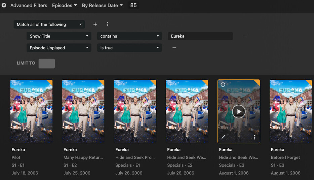Edit the Eureka filter value field
The image size is (314, 180).
click(x=200, y=36)
